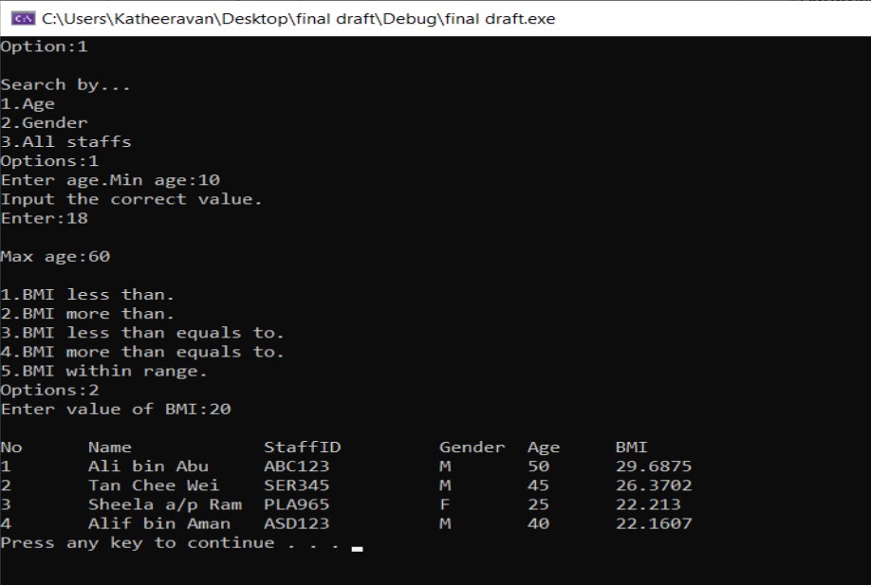Viewport: 871px width, 585px height.
Task: Click 'Alif bin Aman' in last row
Action: point(158,523)
